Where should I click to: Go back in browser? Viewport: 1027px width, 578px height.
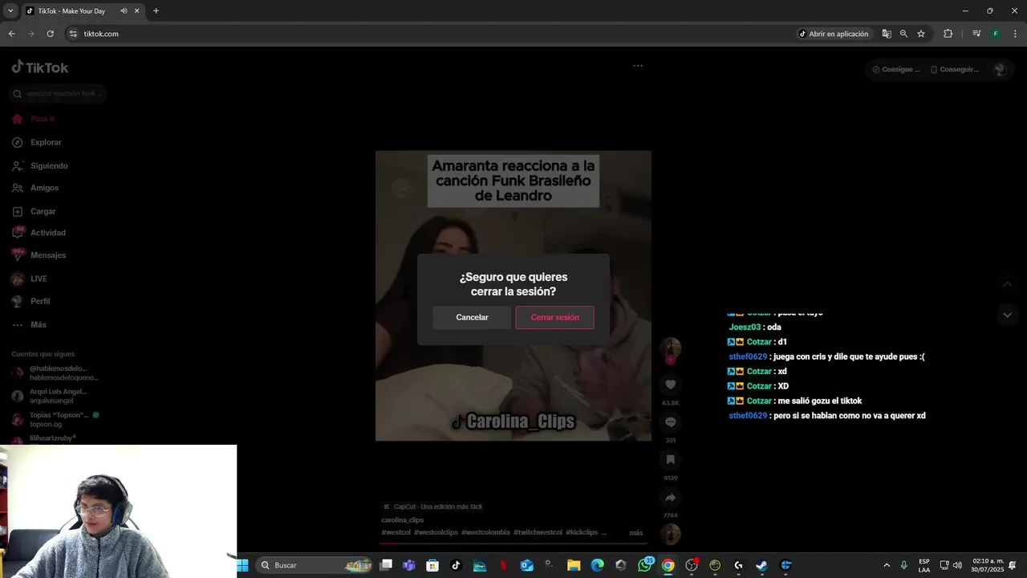click(11, 34)
